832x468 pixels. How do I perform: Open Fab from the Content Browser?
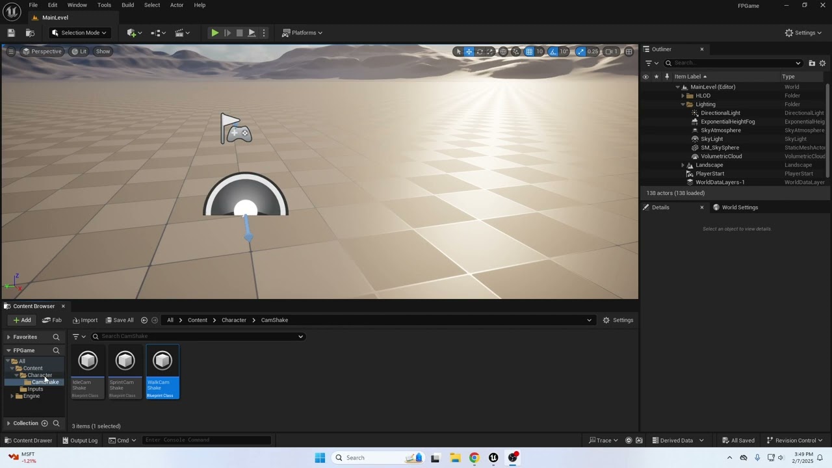[x=52, y=320]
